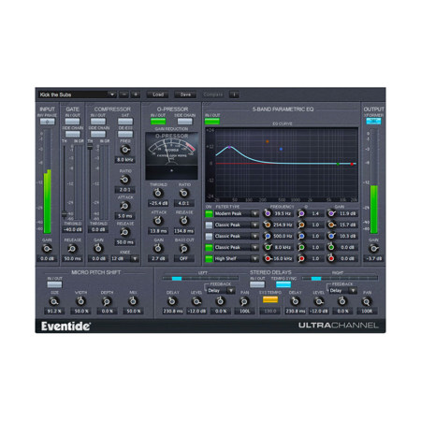Go to next preset with plus button
The height and width of the screenshot is (421, 421).
[136, 94]
